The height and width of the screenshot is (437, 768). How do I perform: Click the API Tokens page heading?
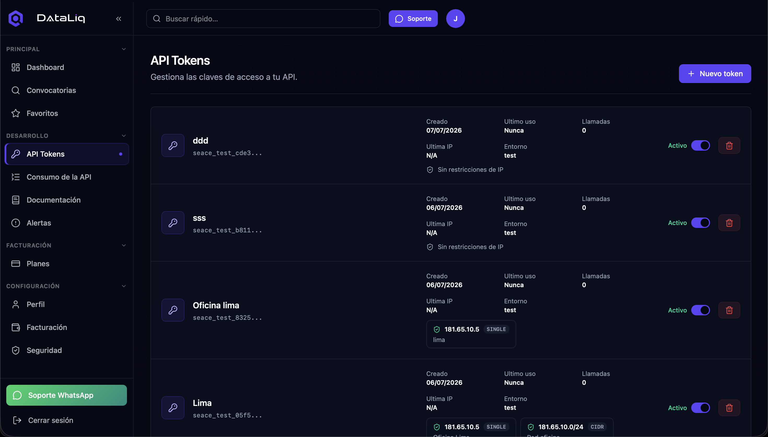pos(180,60)
